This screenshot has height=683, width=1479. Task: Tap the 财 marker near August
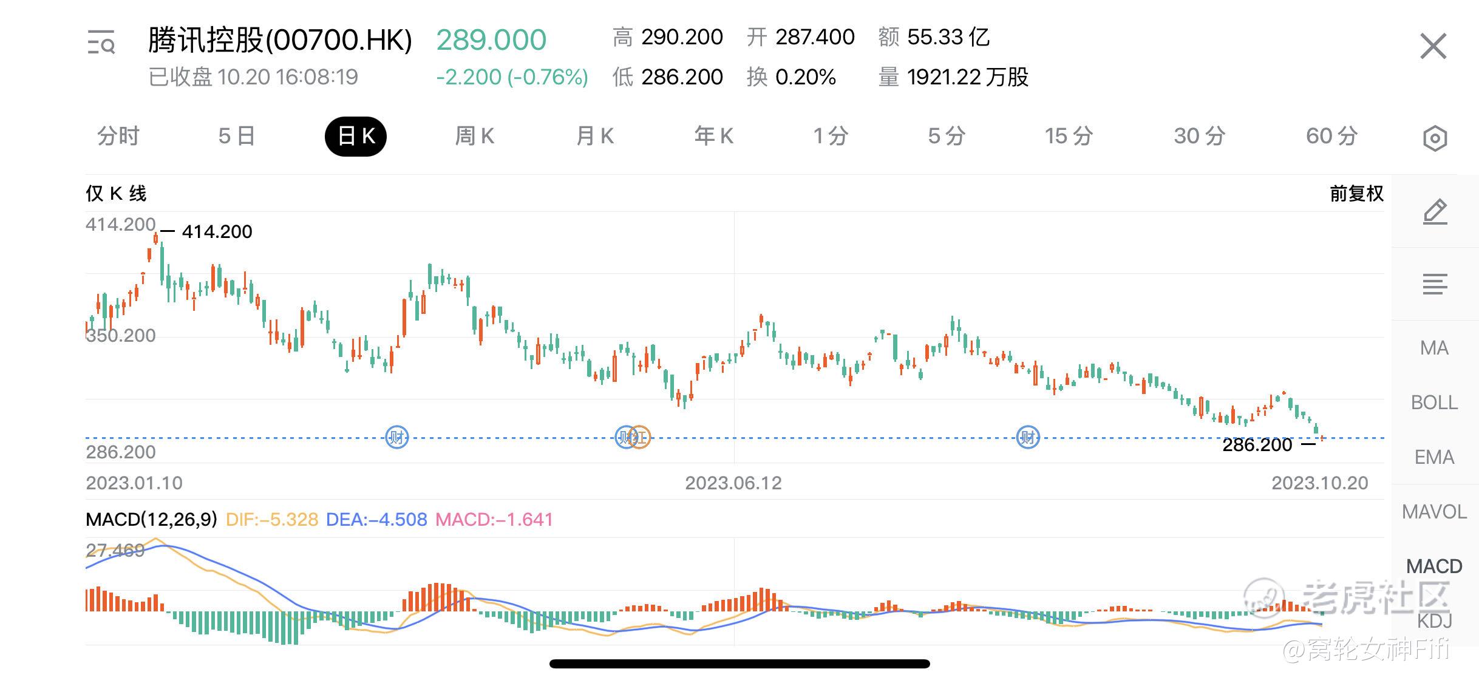1028,437
